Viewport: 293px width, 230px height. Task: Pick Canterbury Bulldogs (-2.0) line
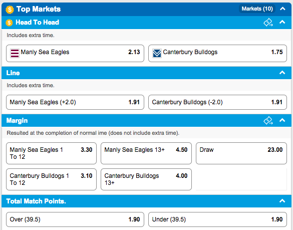point(217,102)
